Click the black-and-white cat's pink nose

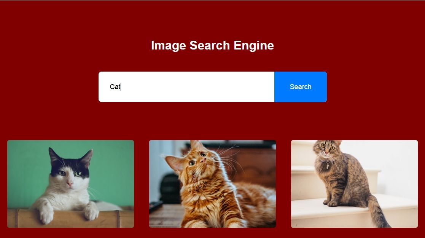(x=70, y=185)
